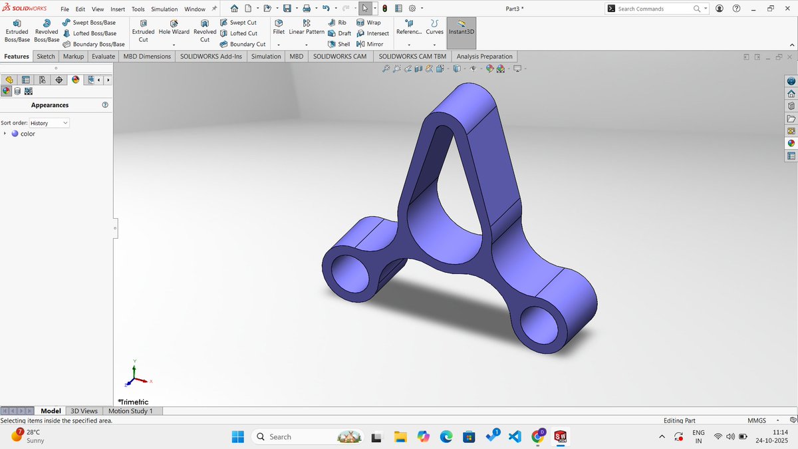Open File Explorer in task pane
The width and height of the screenshot is (798, 449).
click(x=791, y=118)
